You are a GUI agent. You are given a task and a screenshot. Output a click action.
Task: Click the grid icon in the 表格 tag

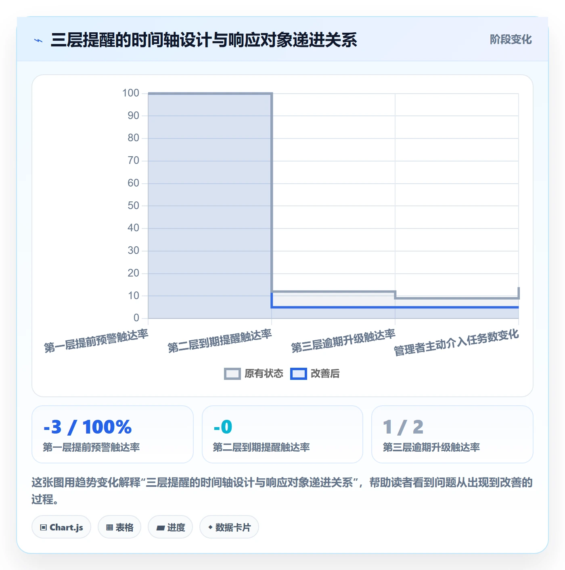click(x=109, y=528)
